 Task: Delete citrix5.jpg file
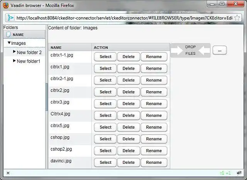(129, 127)
